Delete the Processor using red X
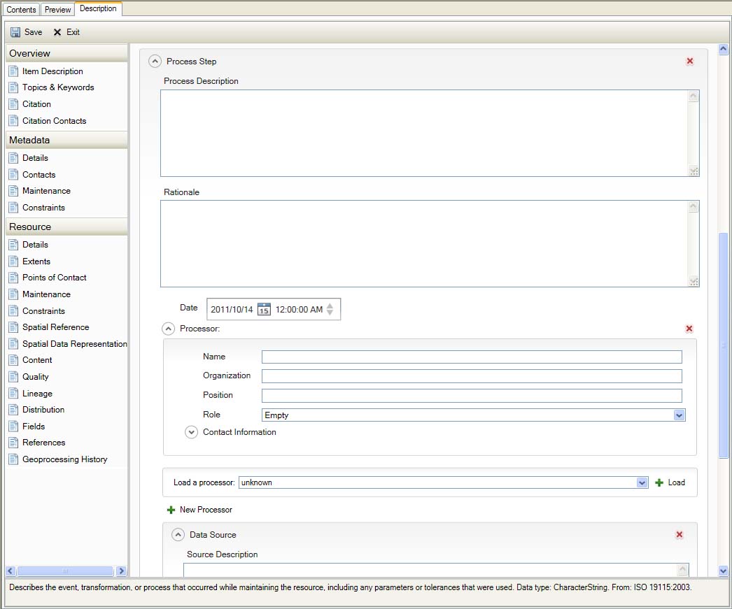732x609 pixels. [x=689, y=329]
